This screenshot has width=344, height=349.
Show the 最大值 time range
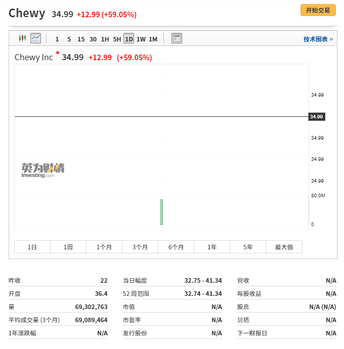[284, 247]
